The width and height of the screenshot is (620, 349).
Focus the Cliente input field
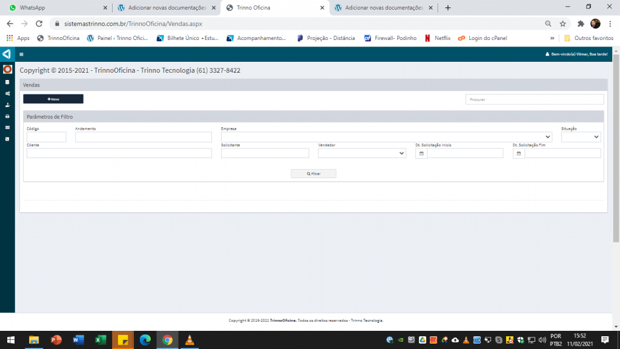point(119,153)
